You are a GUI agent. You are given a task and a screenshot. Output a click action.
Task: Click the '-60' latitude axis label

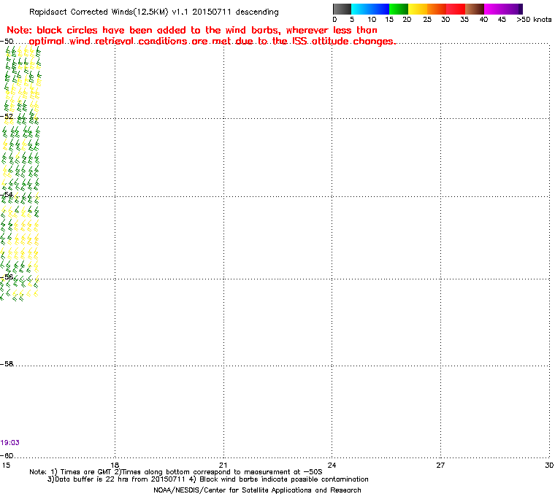click(x=7, y=456)
